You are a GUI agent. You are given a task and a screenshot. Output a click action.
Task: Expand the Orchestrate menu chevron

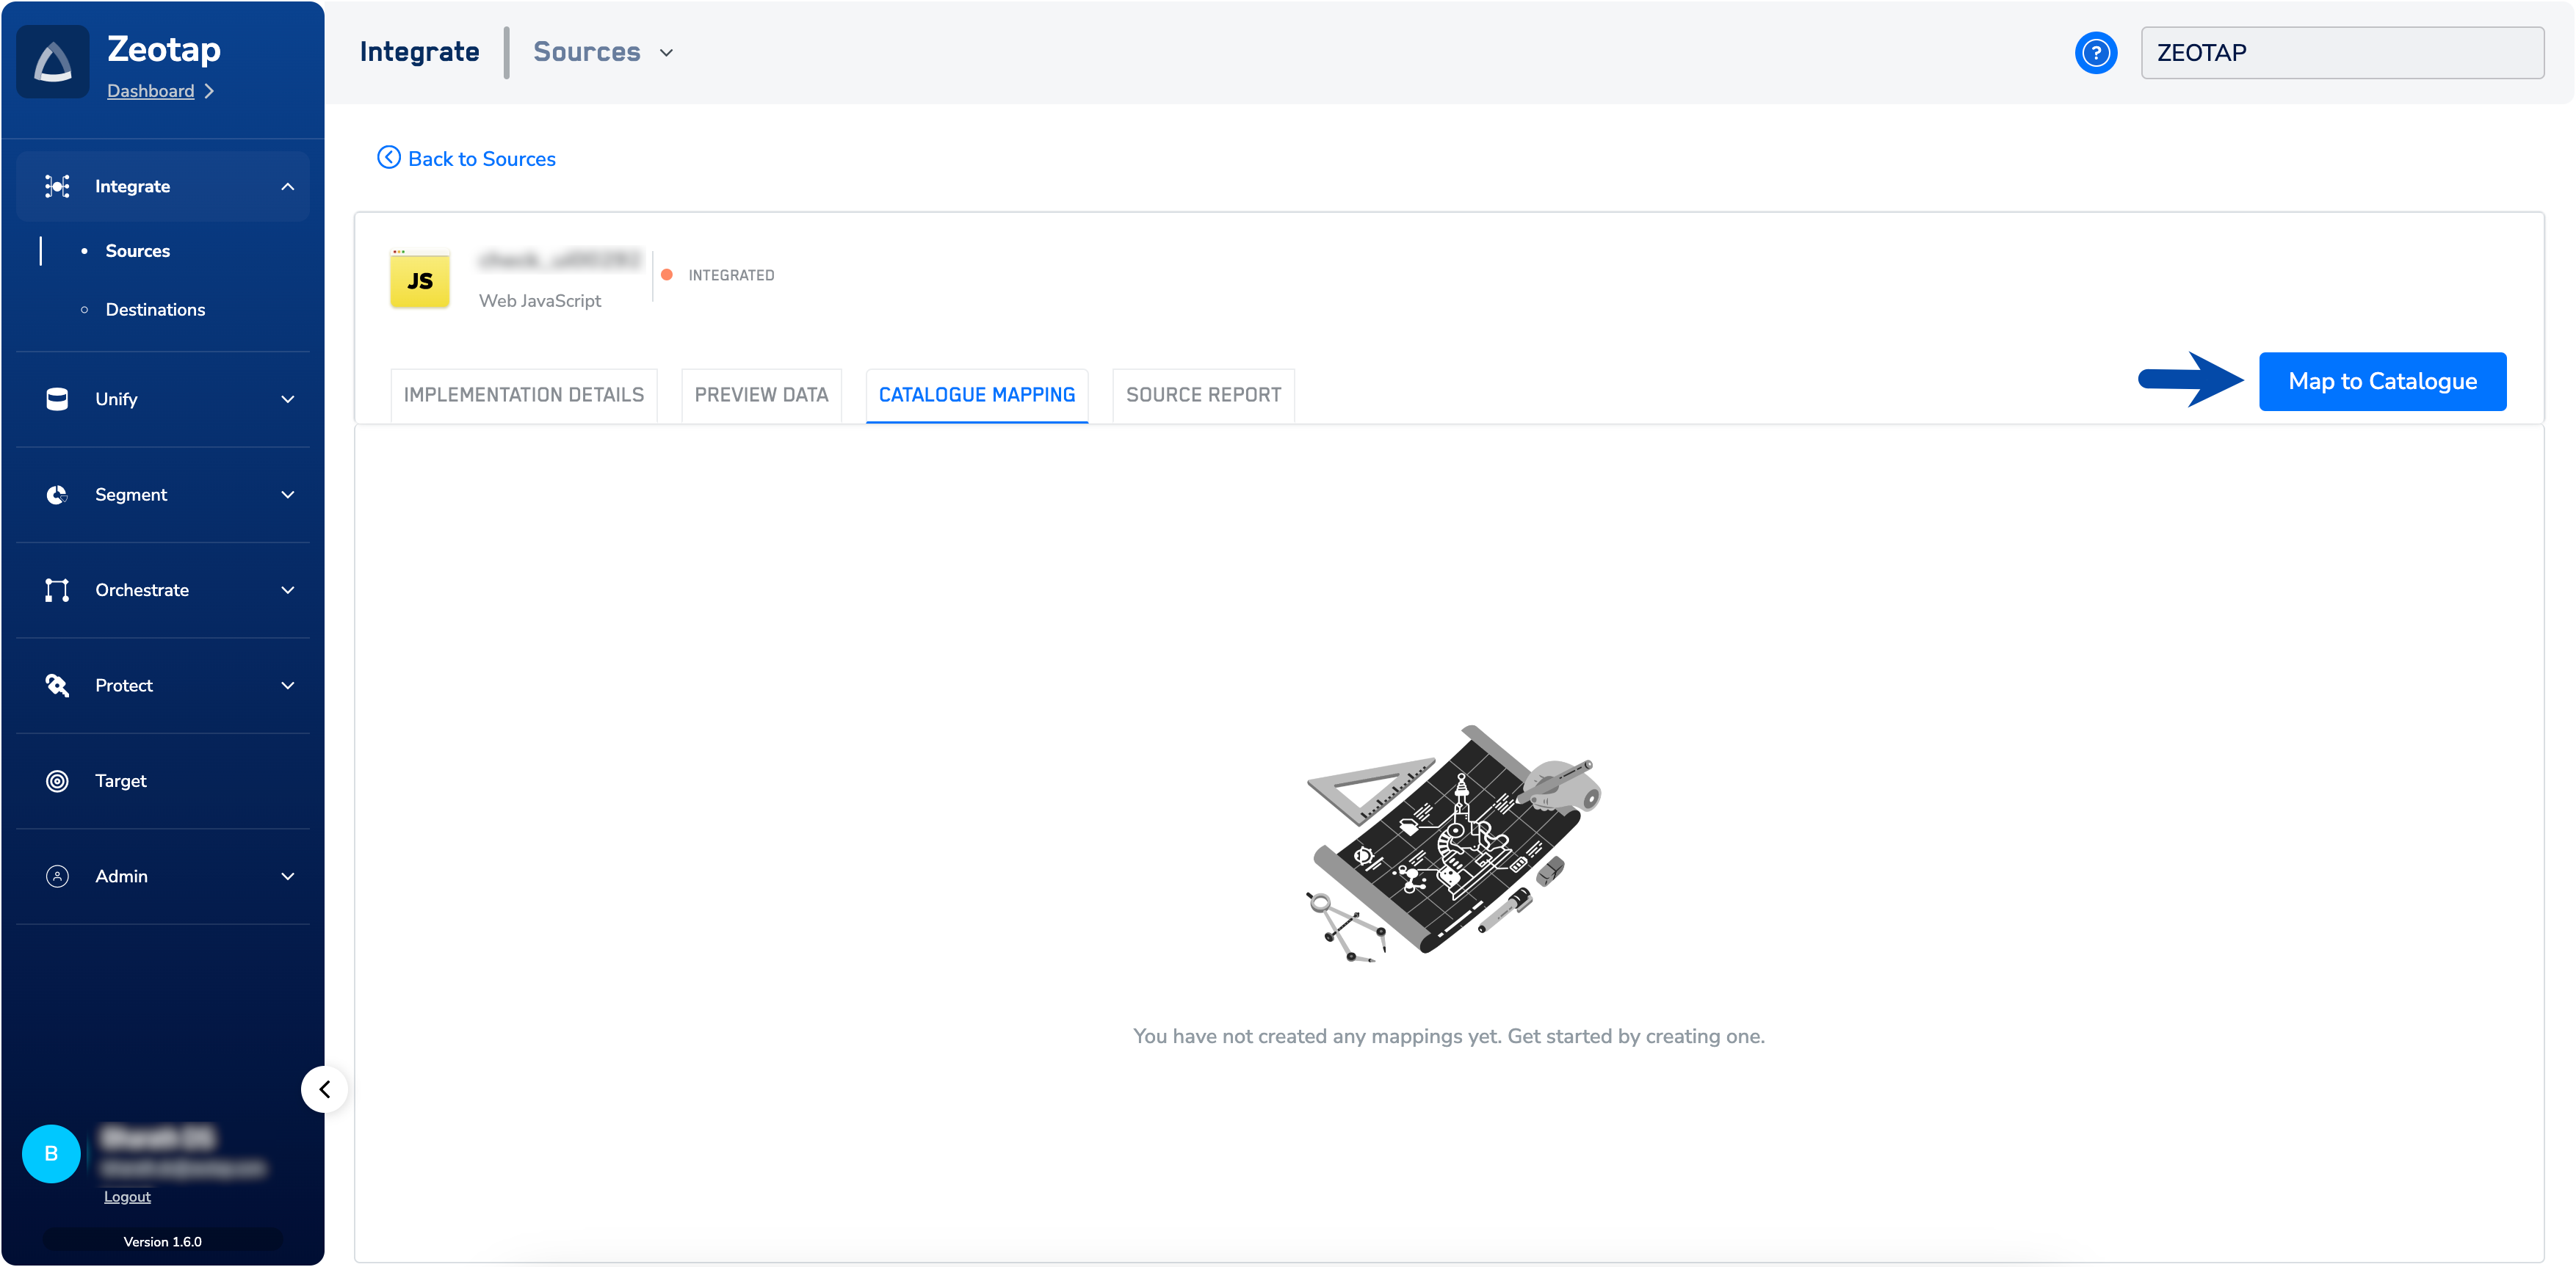(x=288, y=590)
